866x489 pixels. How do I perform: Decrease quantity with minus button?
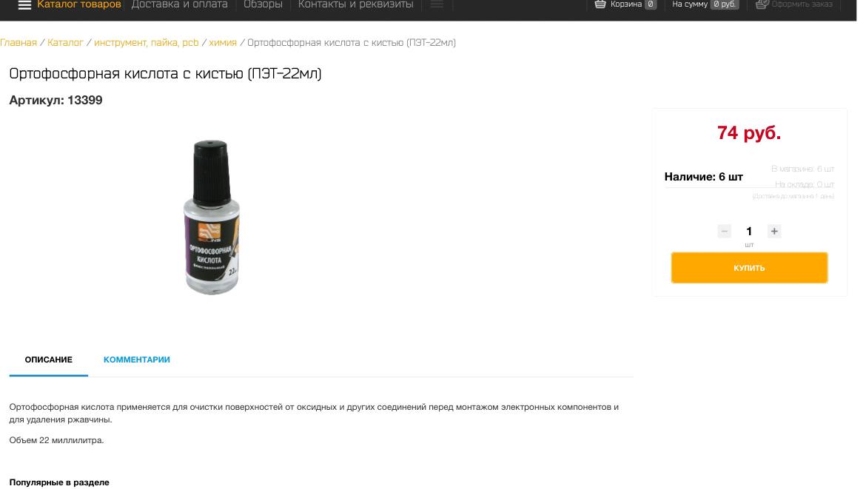(725, 232)
